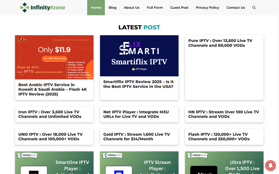Open HN IPTV 100 Live TV post
Viewport: 279px width, 174px height.
pos(224,114)
